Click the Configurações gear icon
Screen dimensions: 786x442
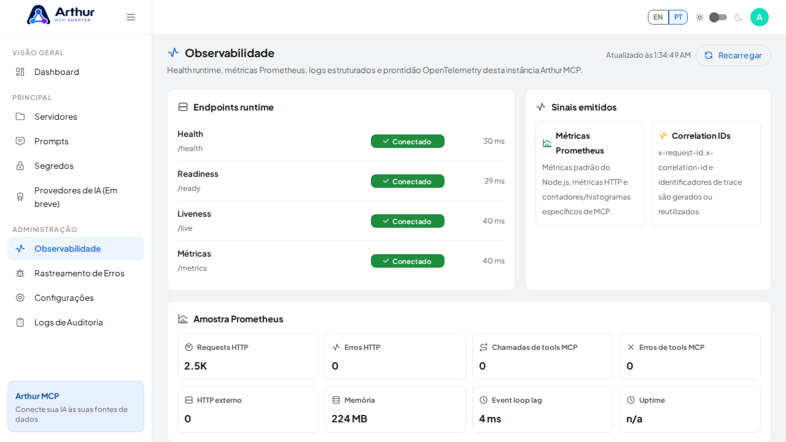click(x=20, y=298)
